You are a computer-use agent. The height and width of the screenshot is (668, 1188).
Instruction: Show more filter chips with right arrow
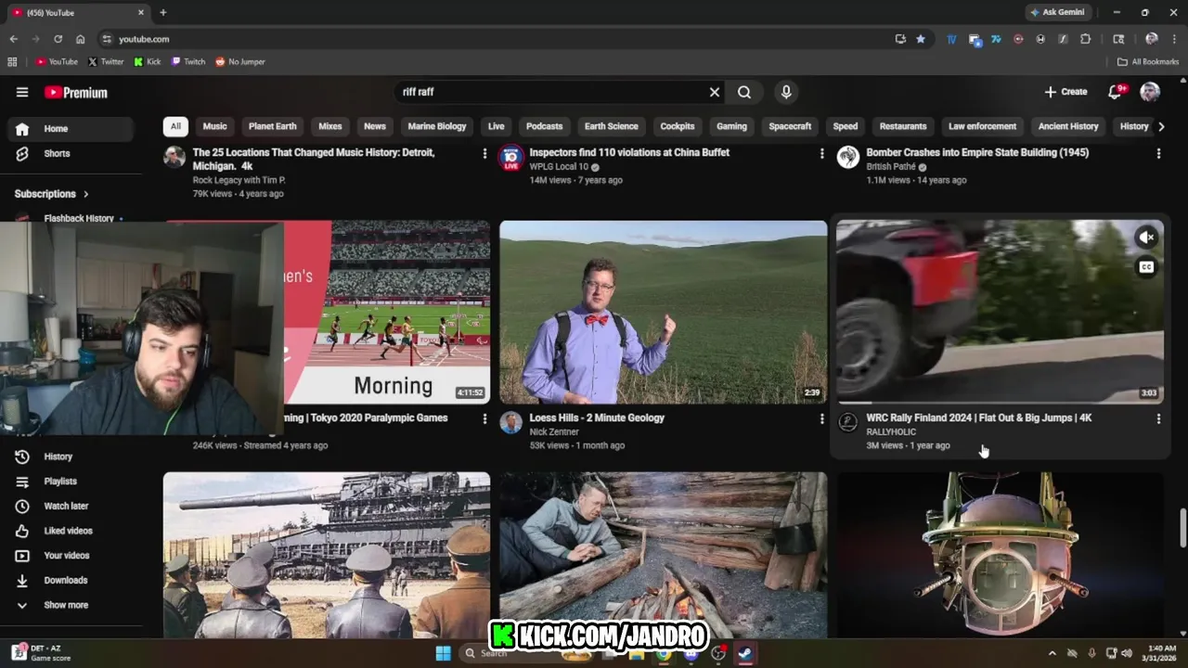click(1160, 126)
